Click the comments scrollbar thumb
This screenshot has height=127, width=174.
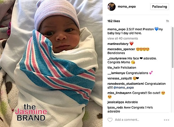coord(173,47)
